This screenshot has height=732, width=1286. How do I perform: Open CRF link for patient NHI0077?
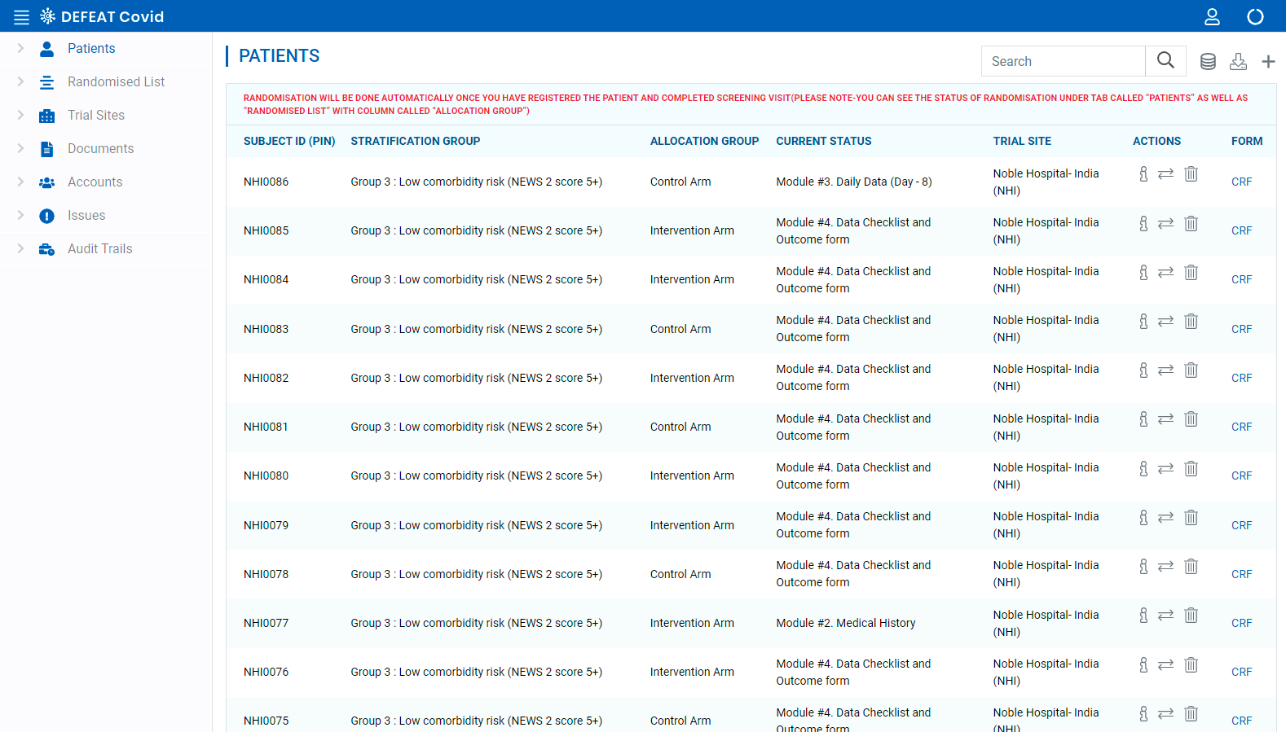[1241, 623]
